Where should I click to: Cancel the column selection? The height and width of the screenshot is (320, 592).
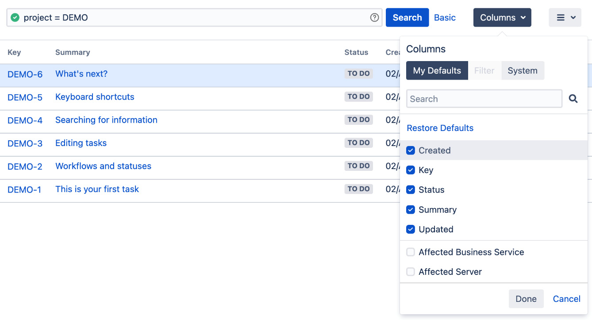coord(566,299)
